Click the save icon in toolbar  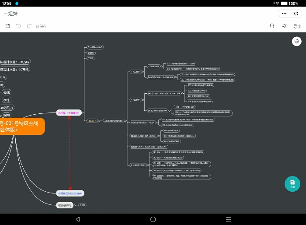[x=8, y=26]
